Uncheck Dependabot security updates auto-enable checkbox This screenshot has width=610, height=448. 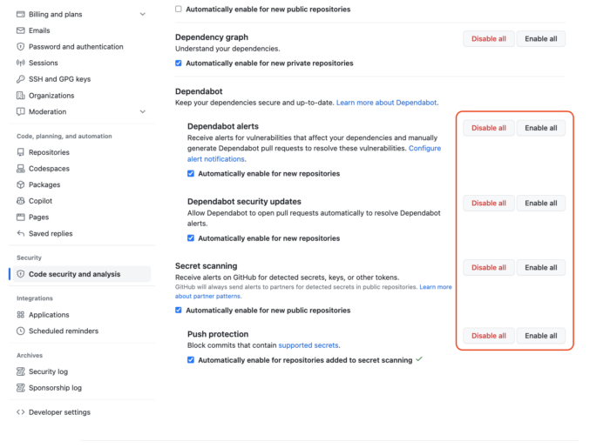tap(191, 238)
